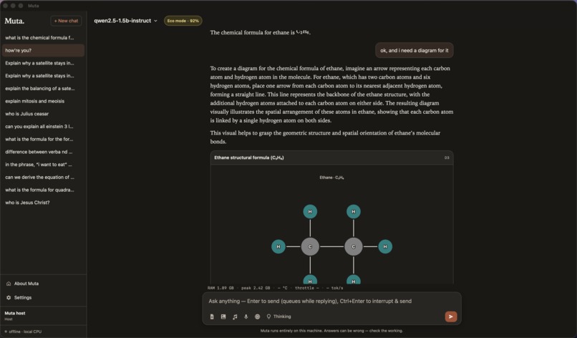Open chat 'what is the chemical formula f...'
The height and width of the screenshot is (338, 577).
[43, 37]
